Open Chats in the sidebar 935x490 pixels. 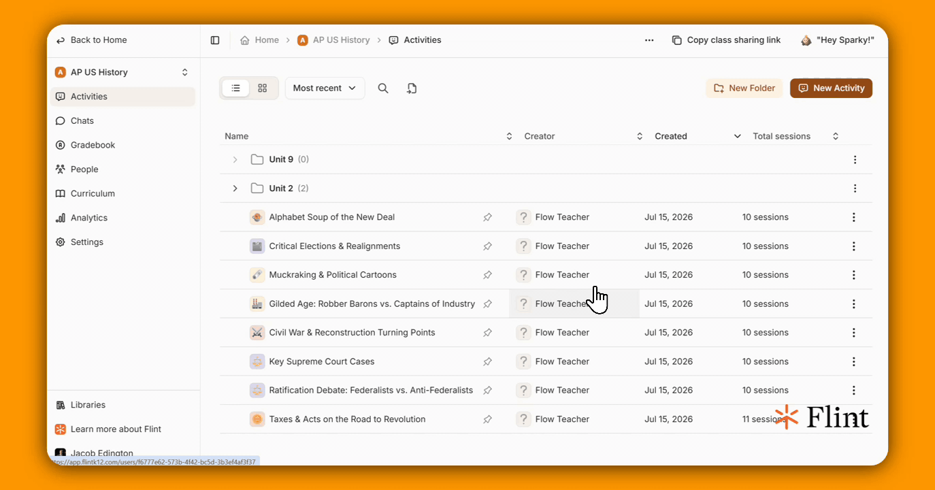(x=122, y=120)
